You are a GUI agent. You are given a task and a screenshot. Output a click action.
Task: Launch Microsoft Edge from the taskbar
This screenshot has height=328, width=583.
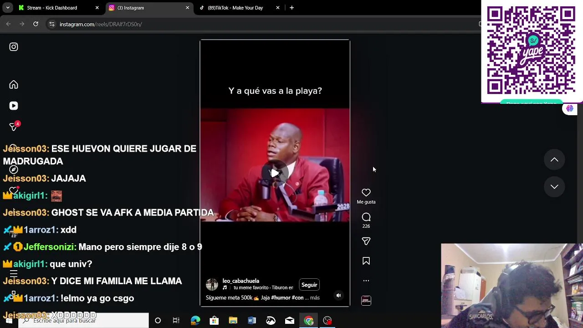195,321
